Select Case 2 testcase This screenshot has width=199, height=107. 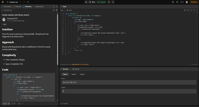pyautogui.click(x=74, y=74)
